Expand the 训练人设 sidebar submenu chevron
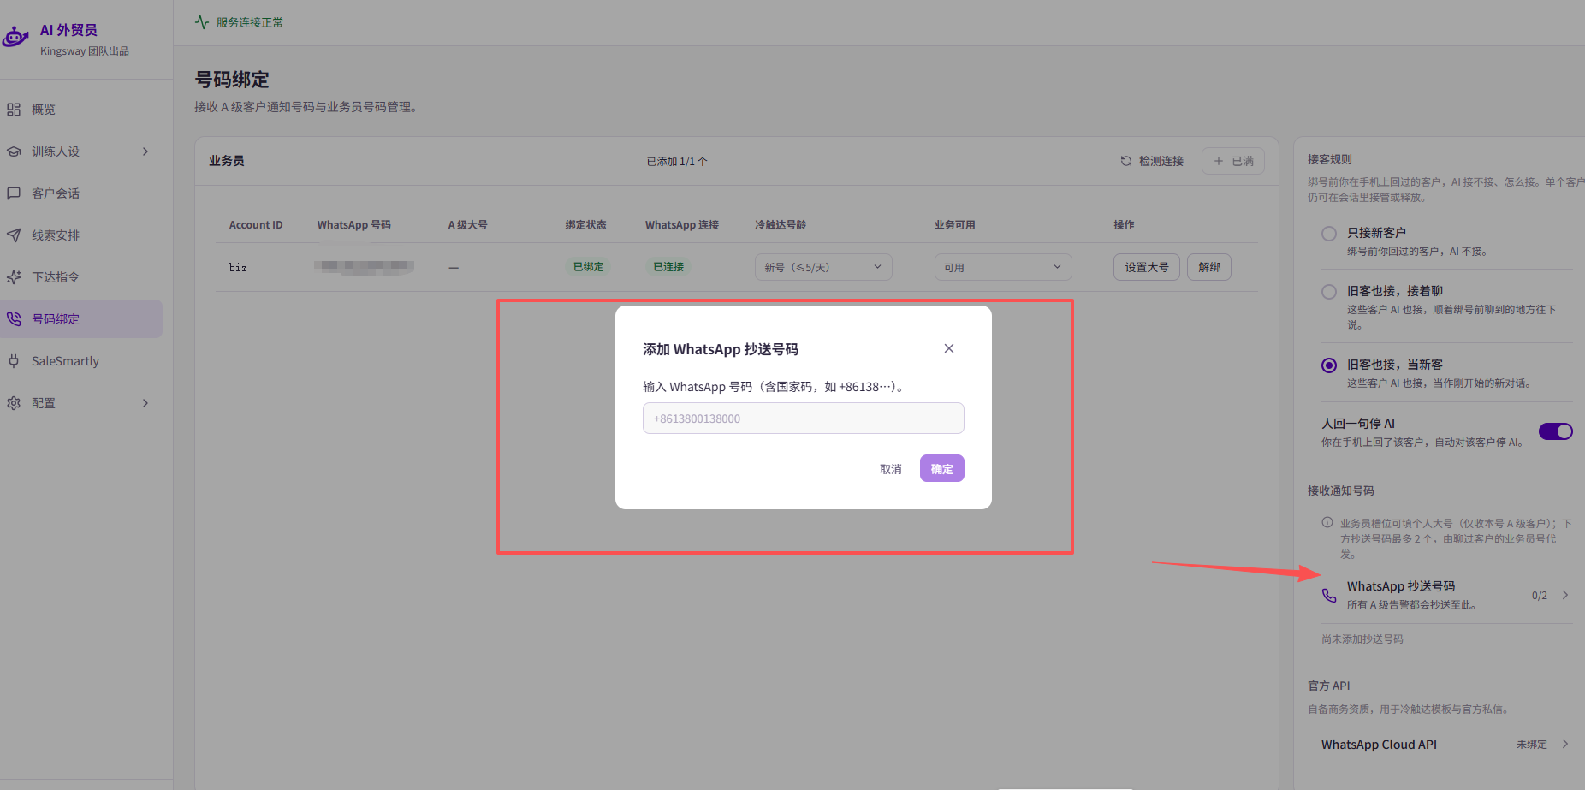Screen dimensions: 1585x790 [145, 151]
